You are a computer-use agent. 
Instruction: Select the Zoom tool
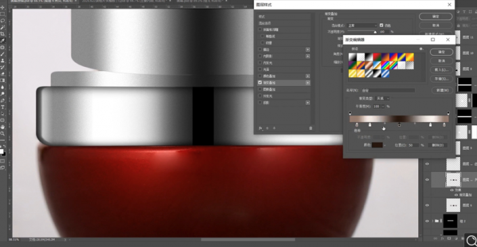pyautogui.click(x=3, y=133)
